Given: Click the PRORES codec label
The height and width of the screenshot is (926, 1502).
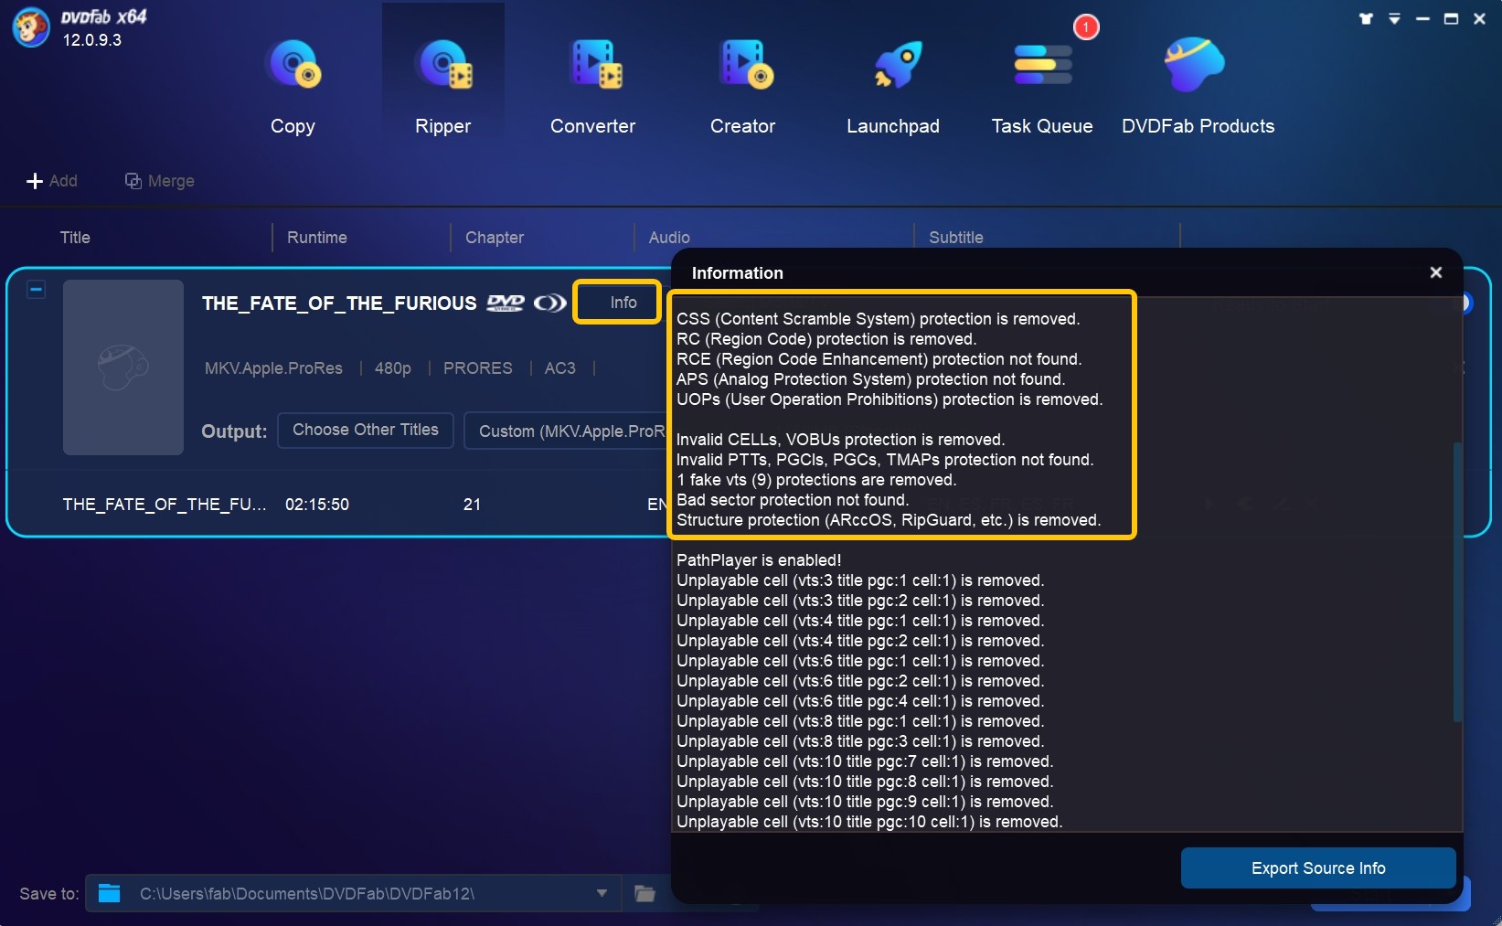Looking at the screenshot, I should click(x=478, y=368).
